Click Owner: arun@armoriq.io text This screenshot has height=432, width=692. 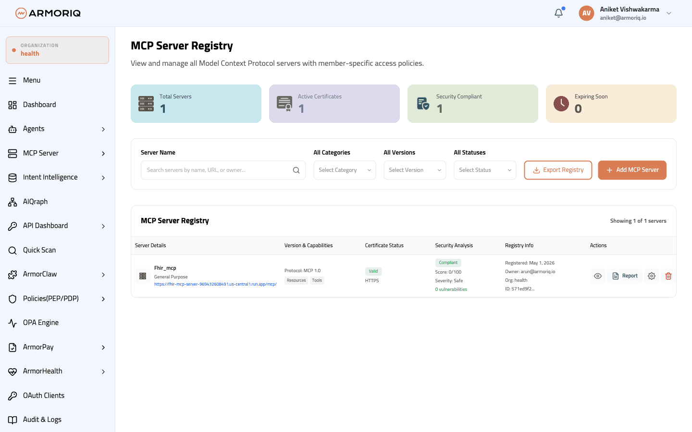530,272
